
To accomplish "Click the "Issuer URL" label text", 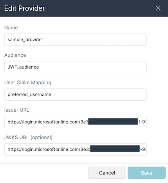I will 17,110.
